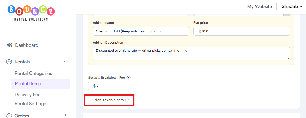Click the Add-on name input field
The width and height of the screenshot is (306, 118).
click(141, 31)
